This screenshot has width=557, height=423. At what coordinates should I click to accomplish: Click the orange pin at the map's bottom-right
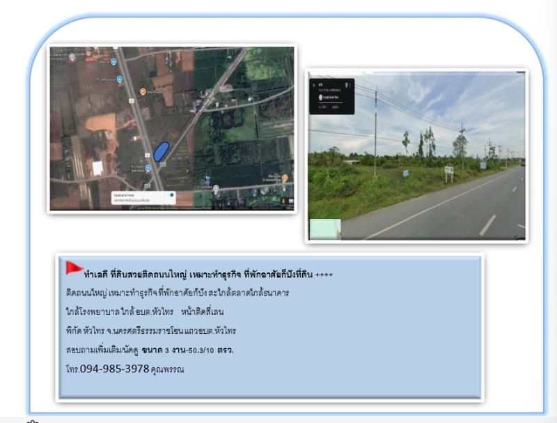tap(285, 178)
